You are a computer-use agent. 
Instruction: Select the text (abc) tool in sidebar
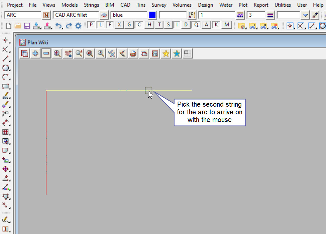pyautogui.click(x=6, y=96)
